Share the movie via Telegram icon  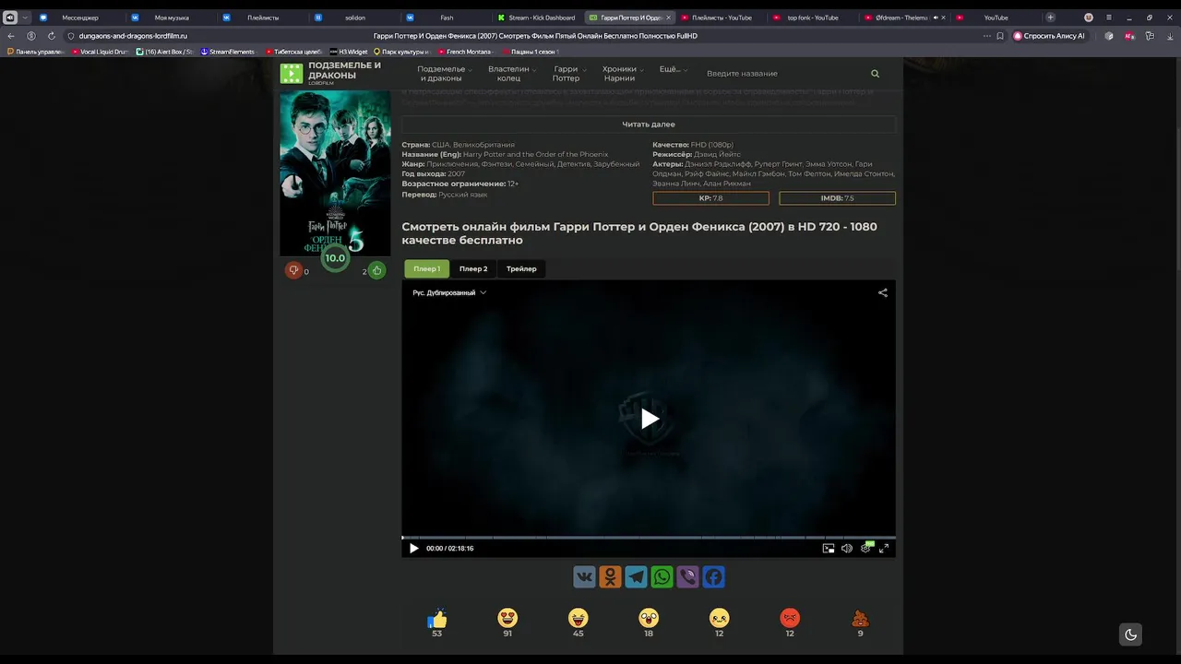(636, 577)
